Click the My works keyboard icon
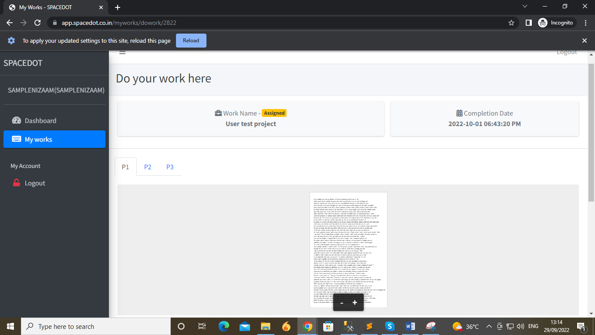This screenshot has width=595, height=335. point(16,139)
